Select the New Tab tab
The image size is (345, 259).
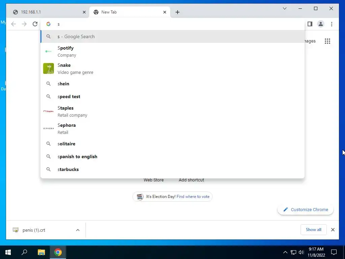(x=130, y=12)
